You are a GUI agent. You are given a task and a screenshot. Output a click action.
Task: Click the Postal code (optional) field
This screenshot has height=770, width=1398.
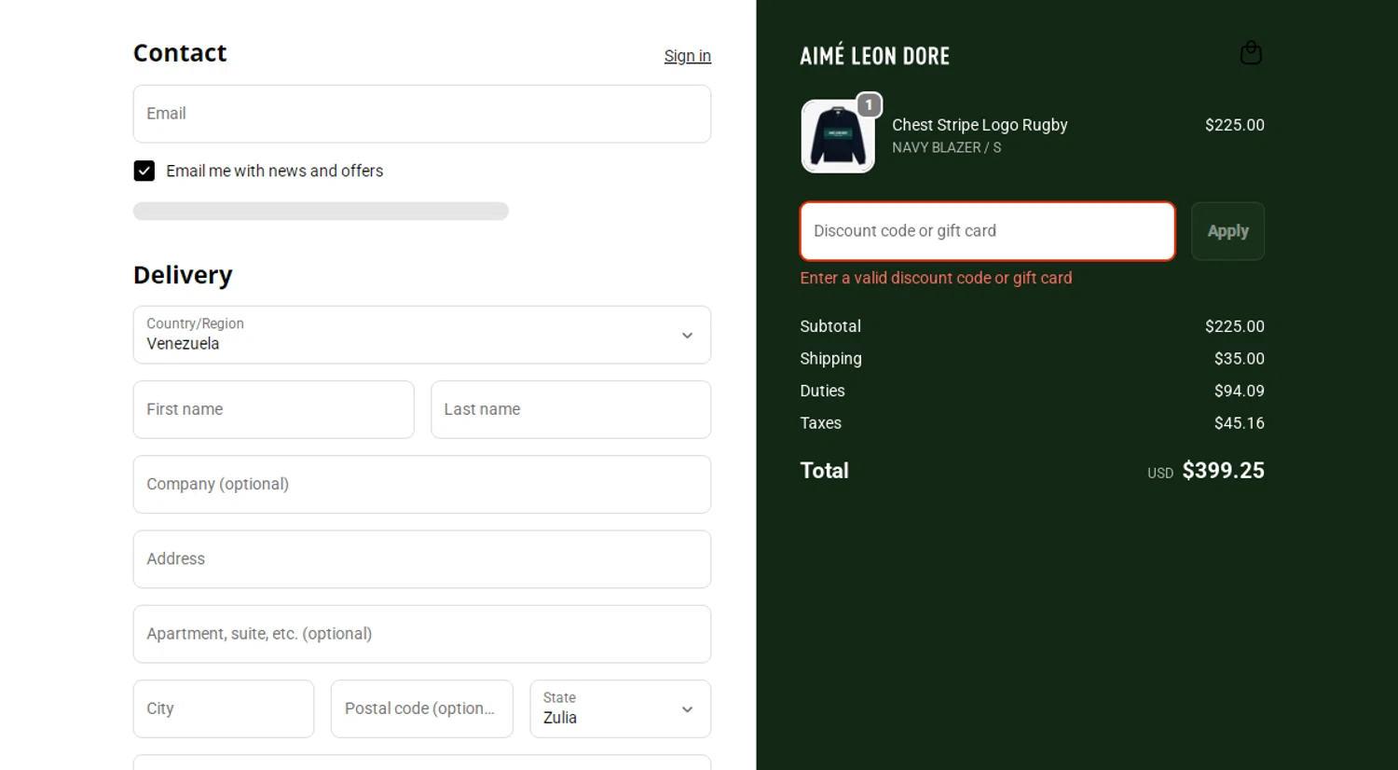(422, 708)
